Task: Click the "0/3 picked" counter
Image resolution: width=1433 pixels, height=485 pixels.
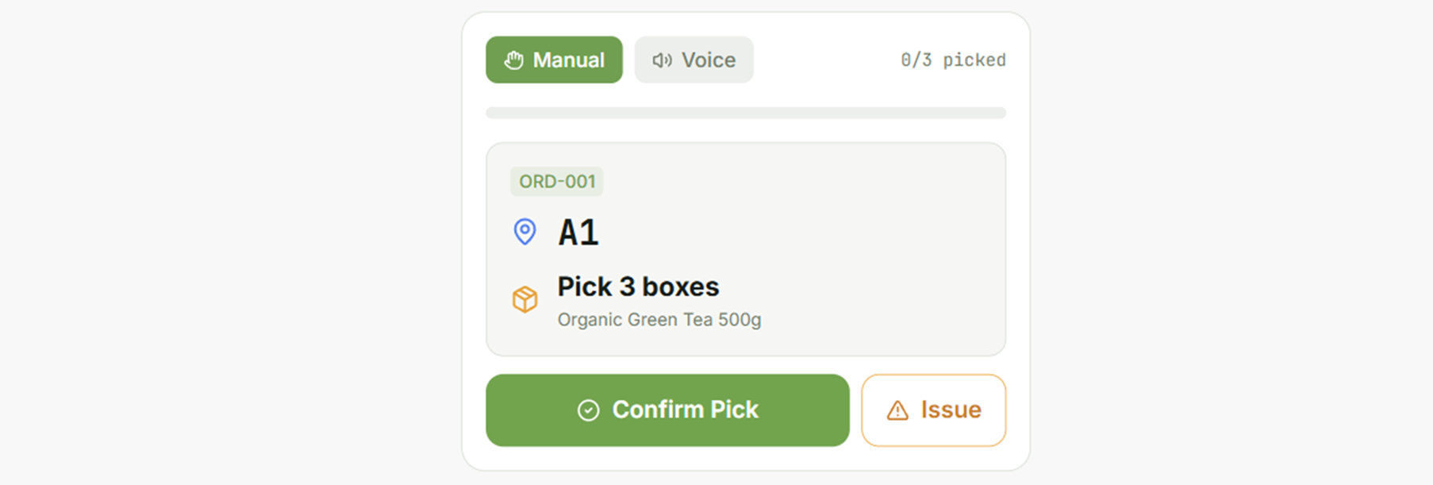Action: 953,60
